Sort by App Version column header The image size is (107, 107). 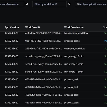[x=12, y=27]
